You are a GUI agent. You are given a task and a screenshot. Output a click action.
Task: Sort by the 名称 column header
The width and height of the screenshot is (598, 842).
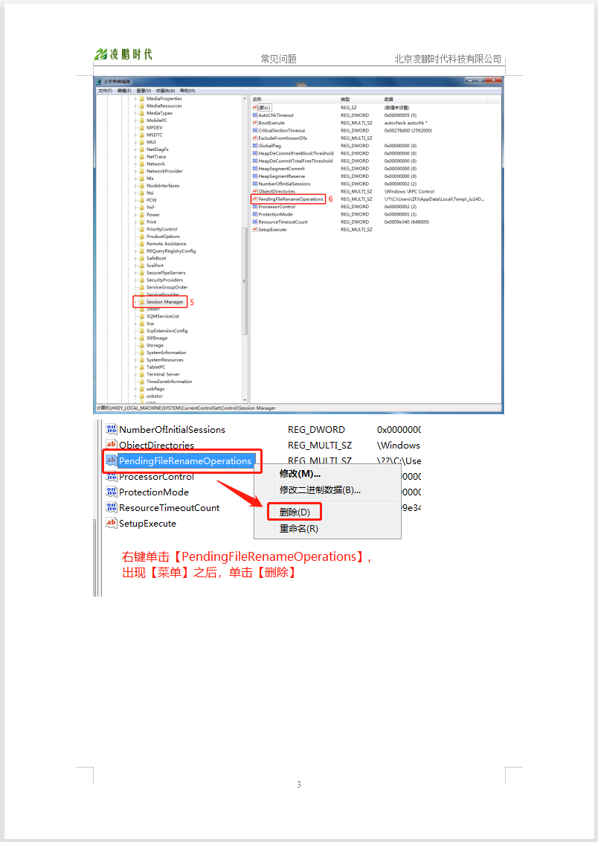tap(295, 100)
